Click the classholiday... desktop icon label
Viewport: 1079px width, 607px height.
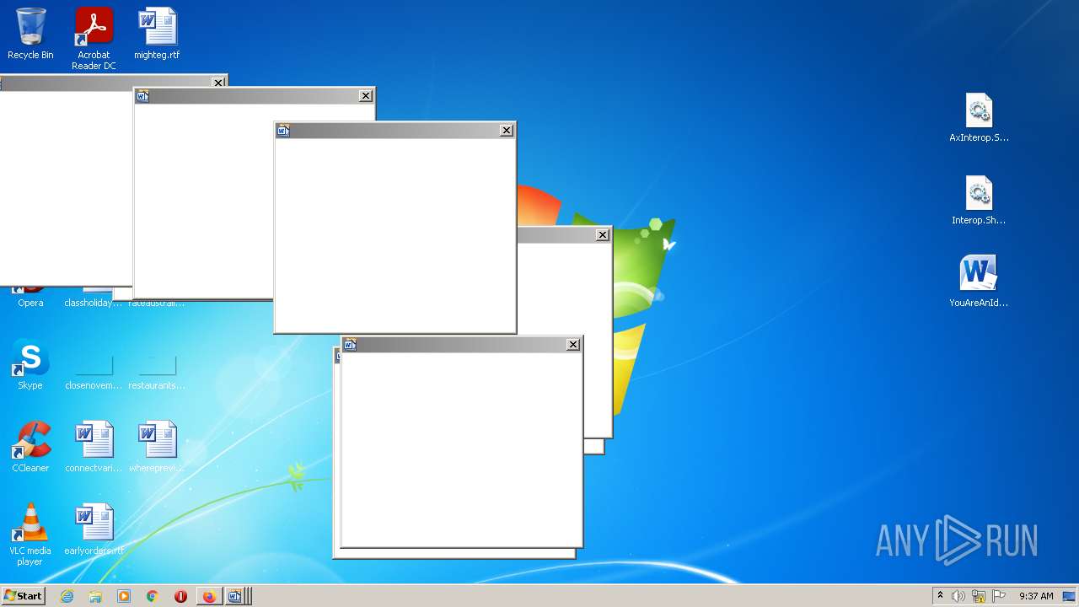pos(94,303)
